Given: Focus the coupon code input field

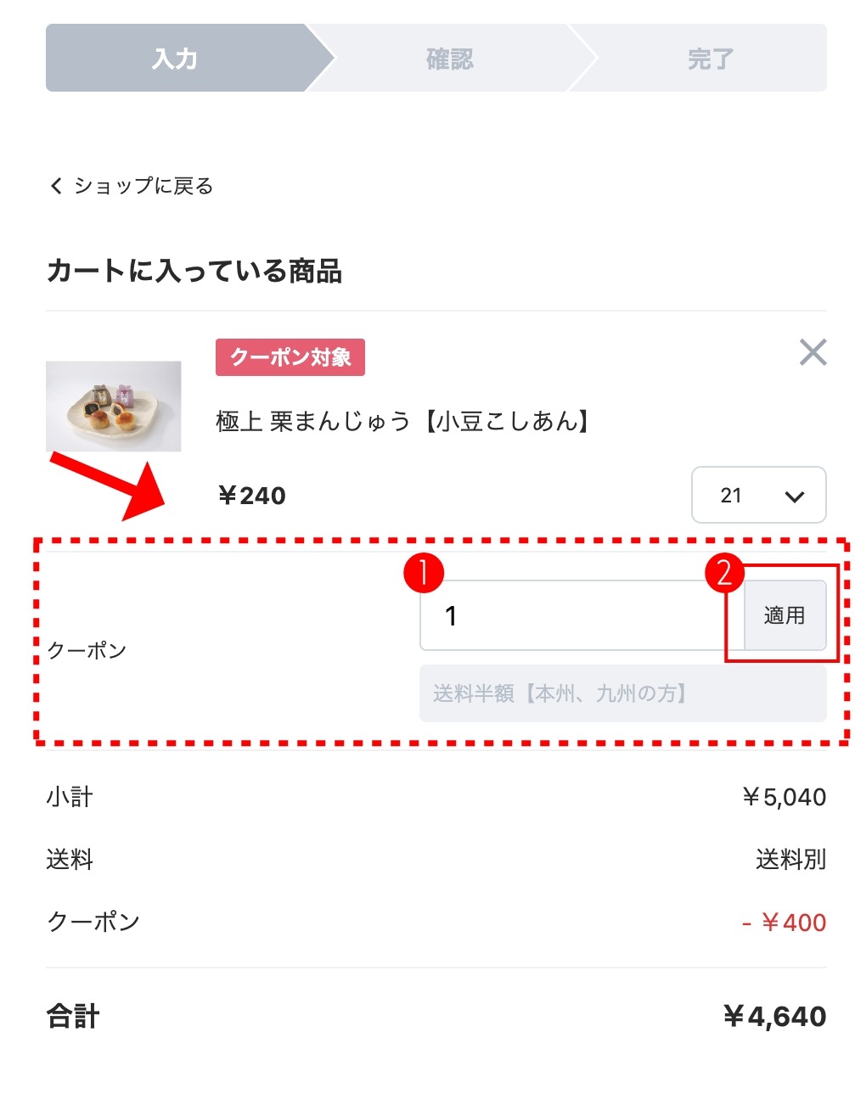Looking at the screenshot, I should (582, 615).
